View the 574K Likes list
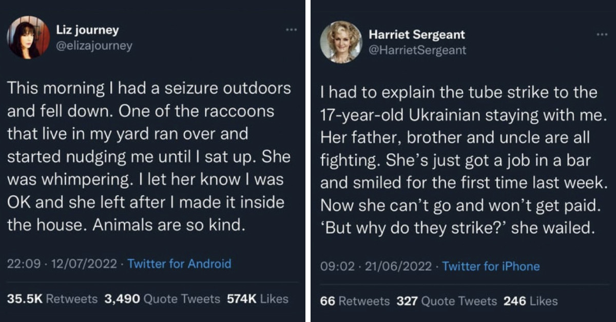 pos(257,298)
